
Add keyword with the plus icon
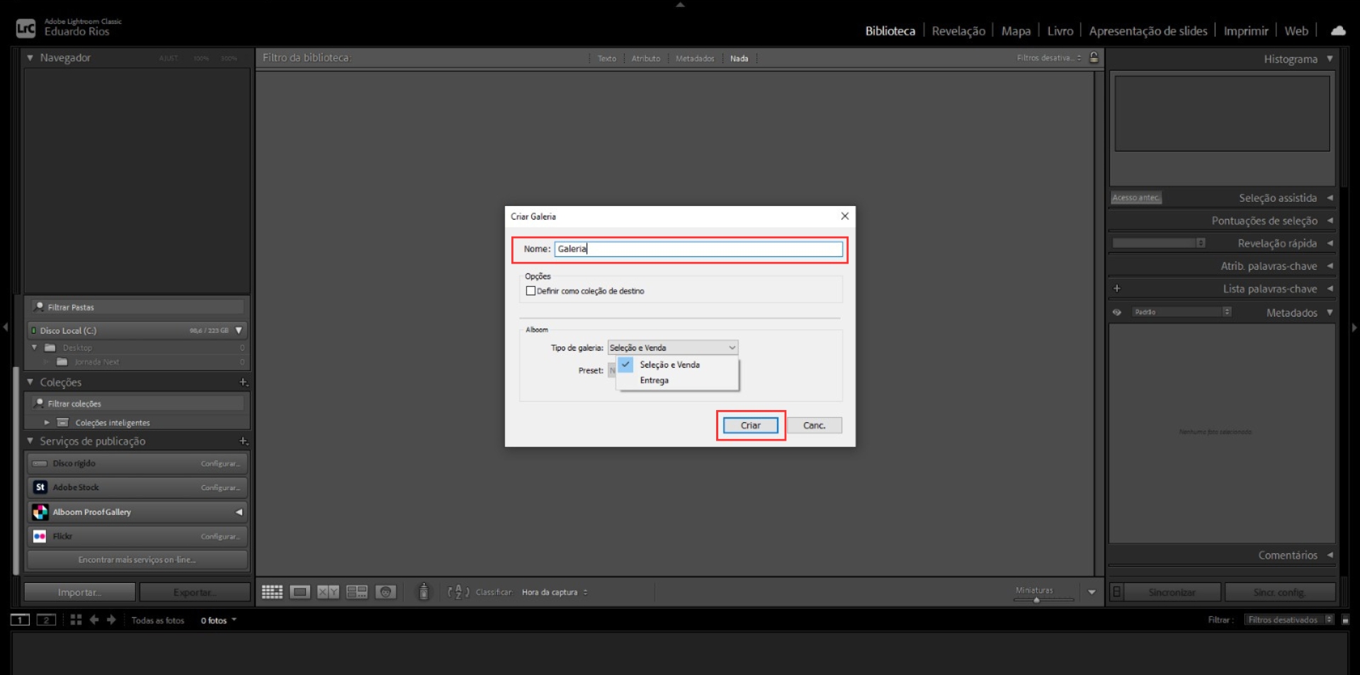pos(1117,289)
